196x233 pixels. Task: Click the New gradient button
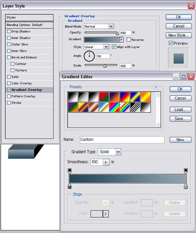[180, 140]
